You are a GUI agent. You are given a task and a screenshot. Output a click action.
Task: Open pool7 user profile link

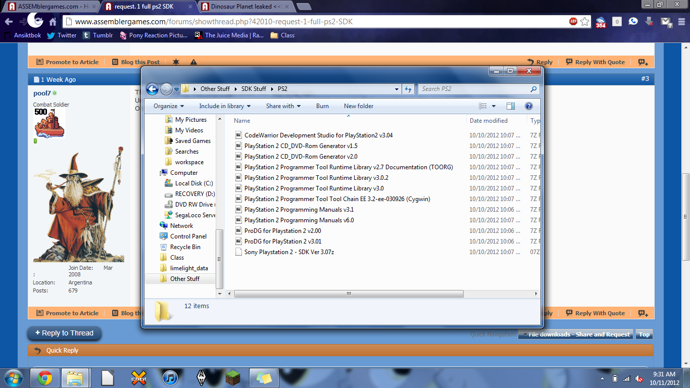point(42,93)
